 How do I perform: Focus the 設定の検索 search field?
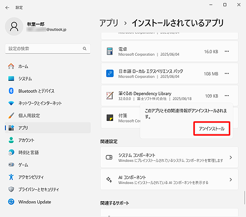(x=48, y=49)
